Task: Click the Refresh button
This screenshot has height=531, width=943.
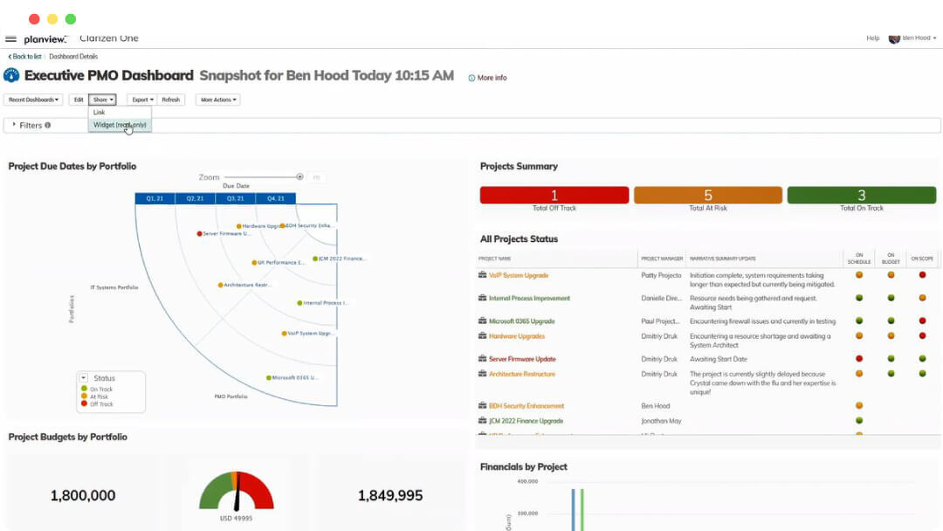Action: (x=171, y=99)
